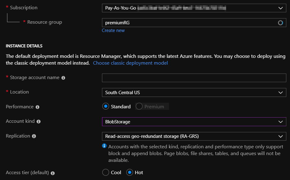Choose the Cool access tier
The width and height of the screenshot is (290, 180).
(x=106, y=173)
